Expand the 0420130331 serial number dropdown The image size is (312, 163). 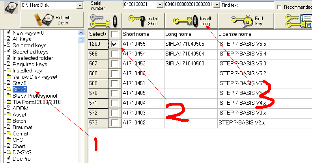[160, 4]
